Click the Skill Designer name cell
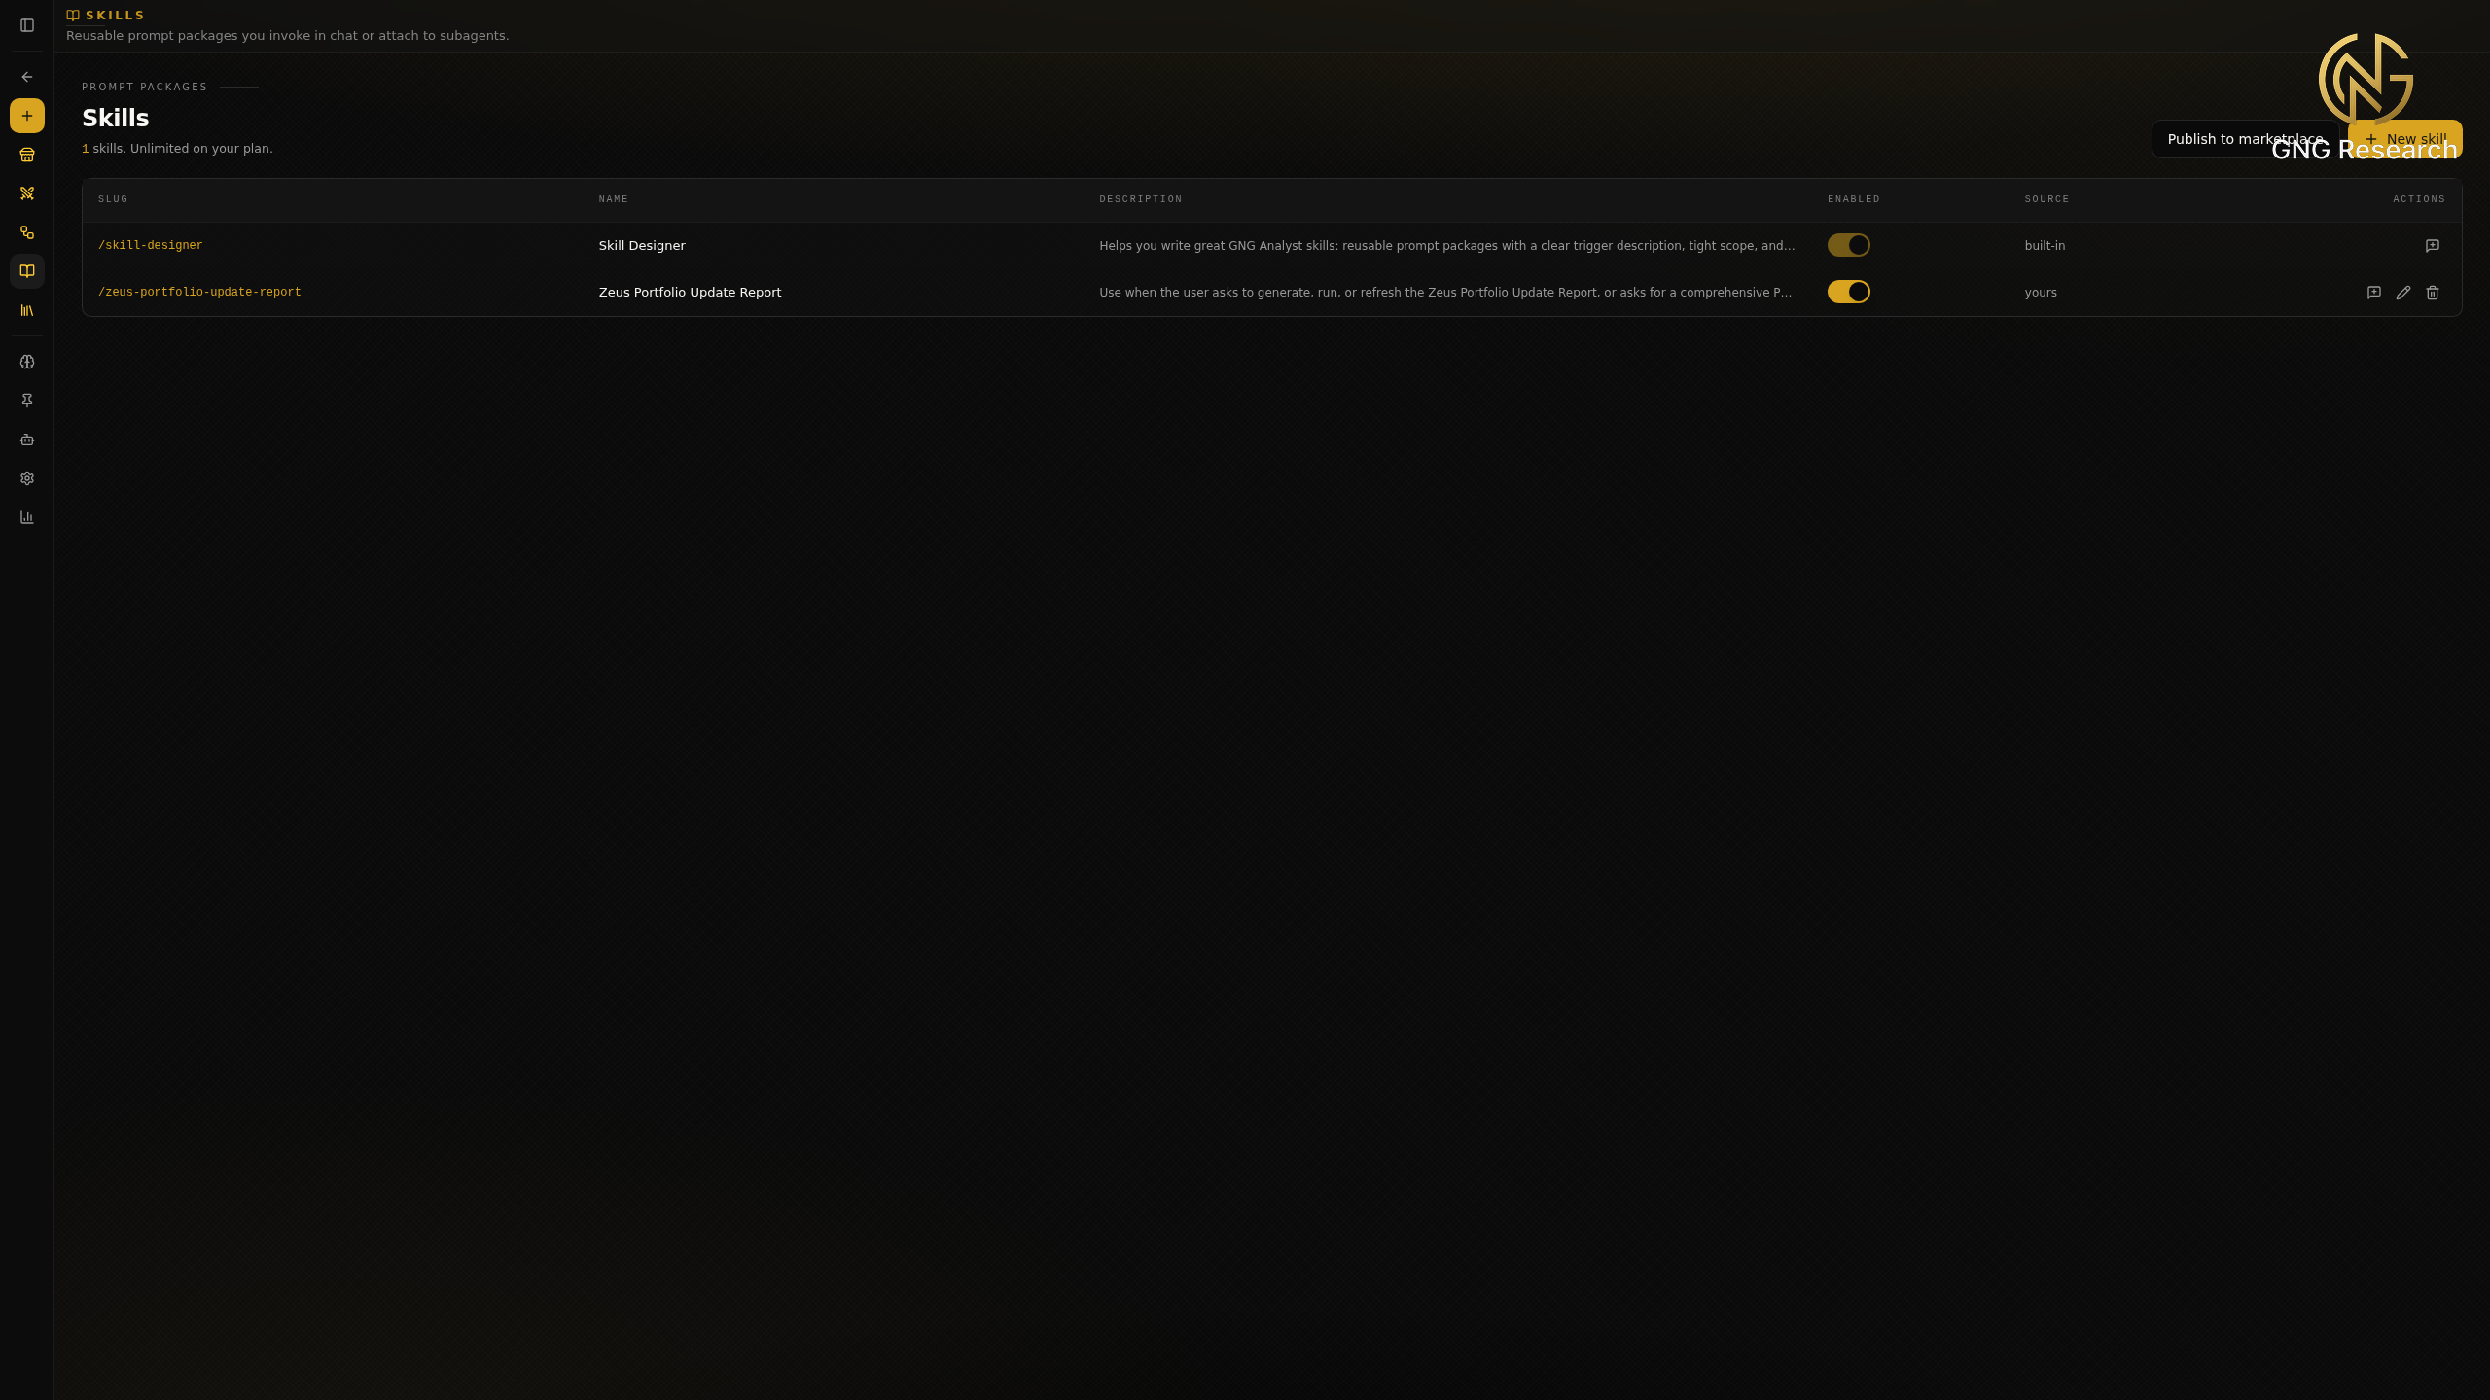Screen dimensions: 2490x1400 pyautogui.click(x=642, y=246)
